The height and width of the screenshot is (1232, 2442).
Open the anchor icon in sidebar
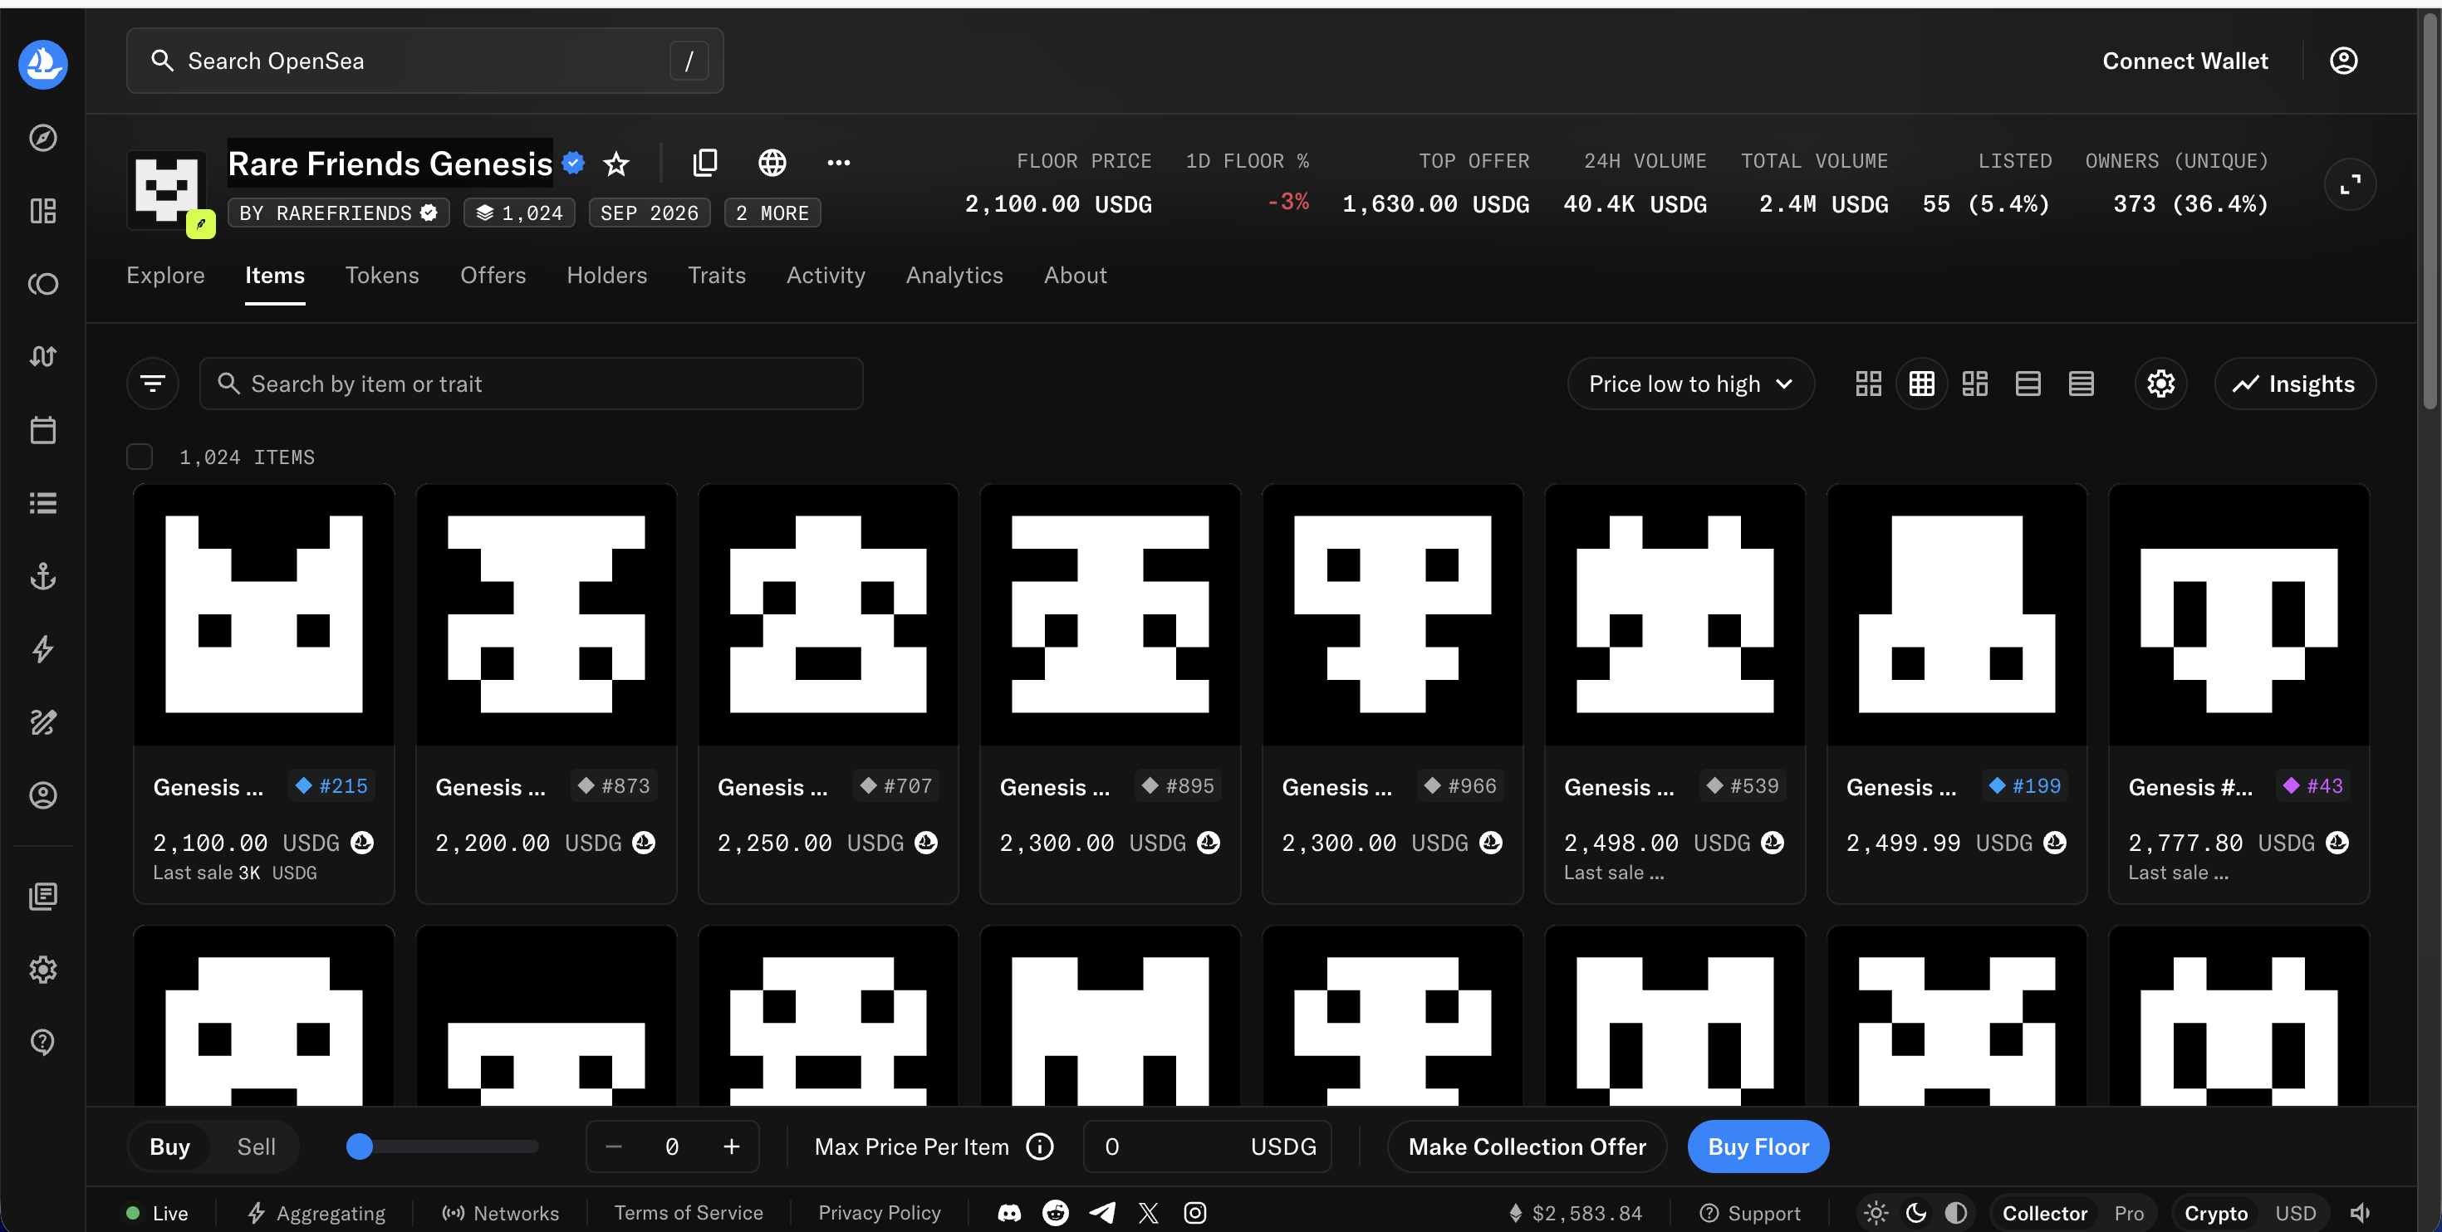pyautogui.click(x=42, y=576)
